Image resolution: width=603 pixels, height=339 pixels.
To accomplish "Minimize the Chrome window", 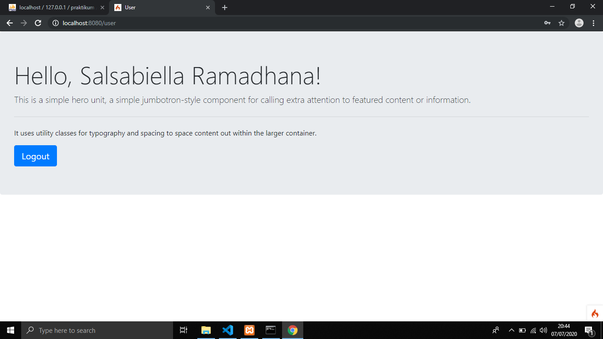I will click(x=552, y=7).
